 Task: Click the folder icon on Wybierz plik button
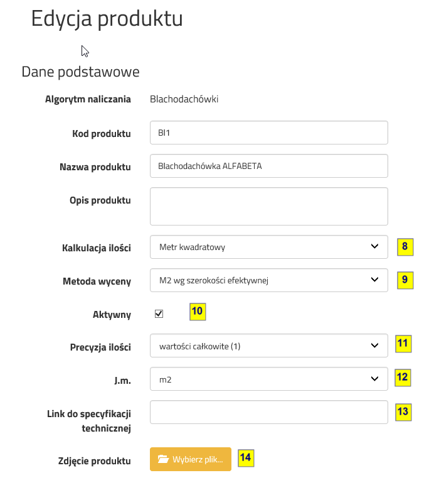(x=164, y=459)
